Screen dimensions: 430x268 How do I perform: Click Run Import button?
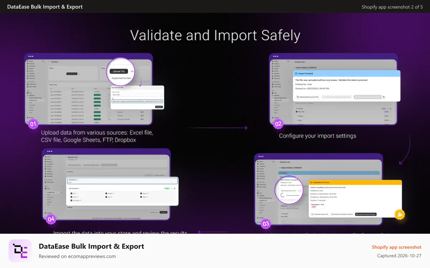[163, 212]
